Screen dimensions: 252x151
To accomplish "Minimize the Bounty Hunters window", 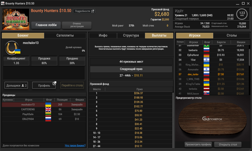I will tap(238, 4).
